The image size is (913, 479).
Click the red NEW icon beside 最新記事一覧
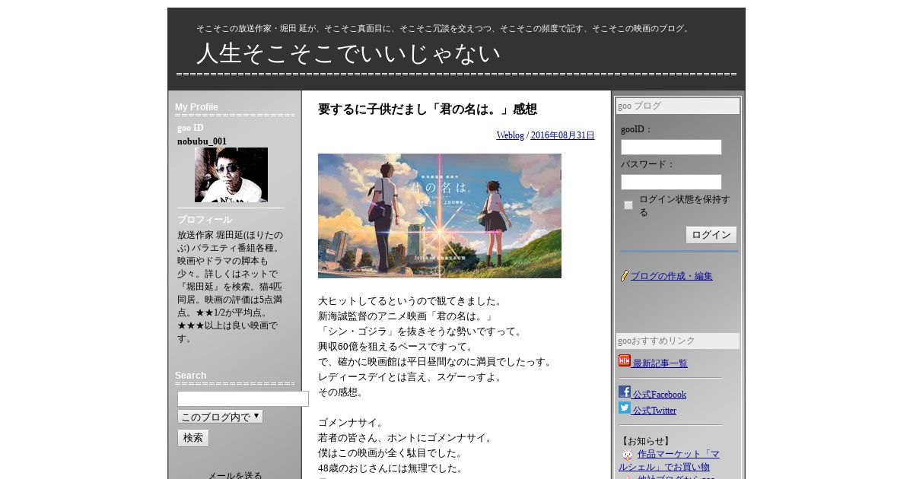pyautogui.click(x=625, y=361)
